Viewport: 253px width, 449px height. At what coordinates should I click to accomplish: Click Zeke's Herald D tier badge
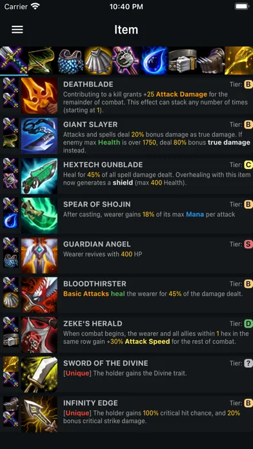248,324
